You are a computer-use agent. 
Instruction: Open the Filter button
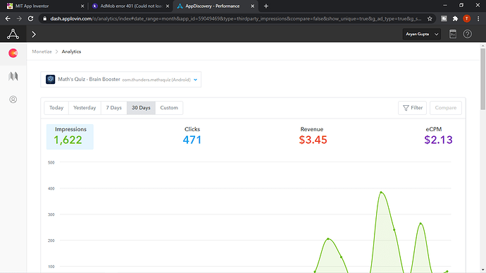412,108
